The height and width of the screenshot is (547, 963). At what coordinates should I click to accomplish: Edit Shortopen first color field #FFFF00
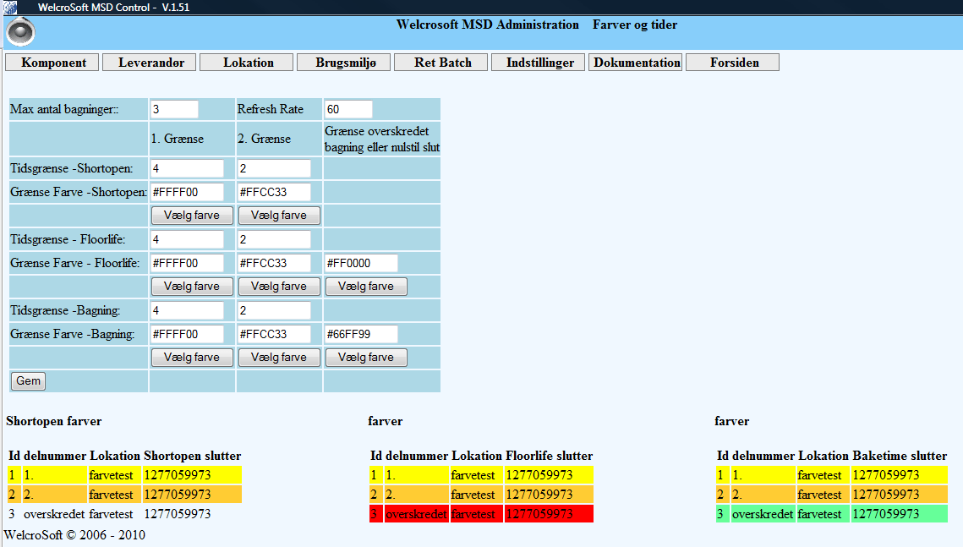pos(188,192)
